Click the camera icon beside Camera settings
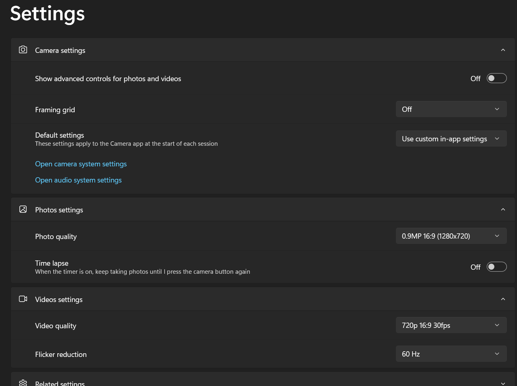This screenshot has height=386, width=517. (23, 50)
